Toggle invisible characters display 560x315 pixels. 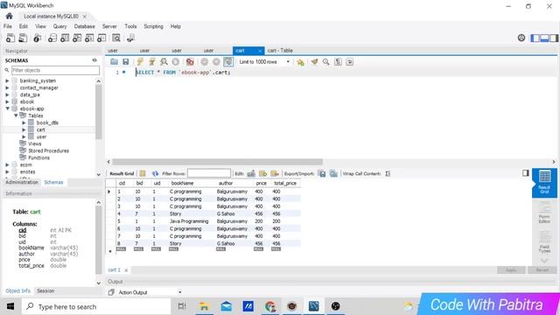(x=338, y=62)
